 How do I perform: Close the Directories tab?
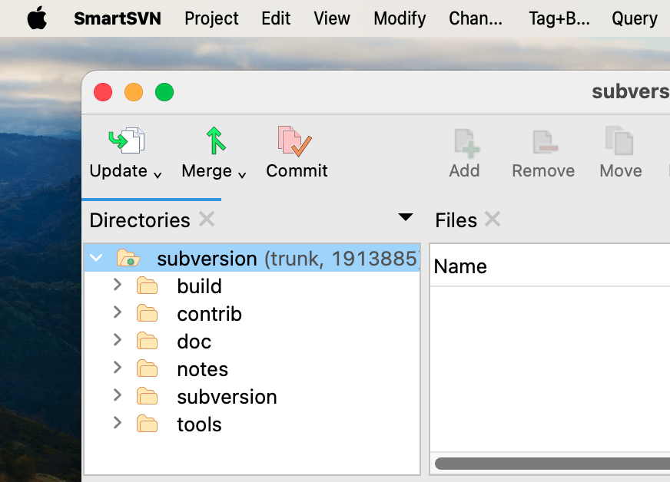click(206, 220)
